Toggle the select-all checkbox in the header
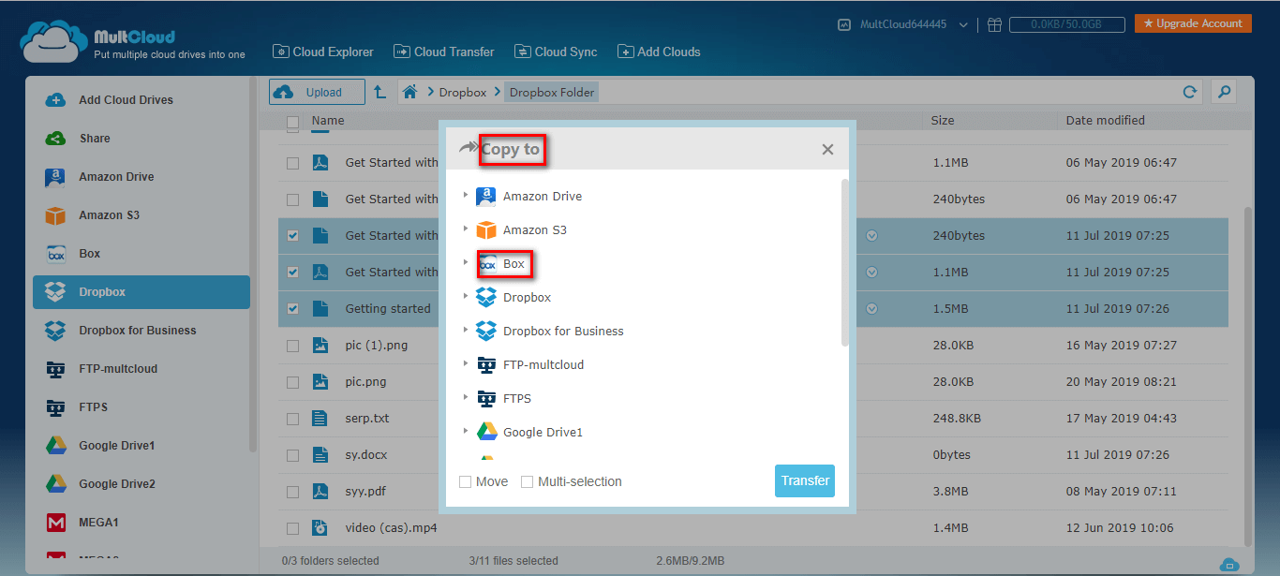This screenshot has width=1280, height=576. 293,122
